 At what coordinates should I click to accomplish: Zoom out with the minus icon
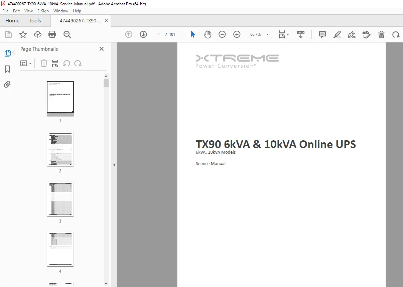pyautogui.click(x=222, y=34)
